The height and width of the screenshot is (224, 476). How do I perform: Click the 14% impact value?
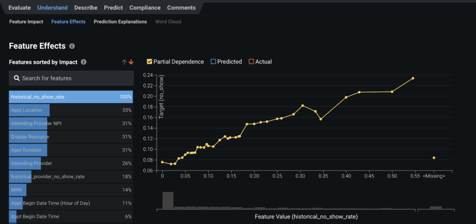[127, 190]
